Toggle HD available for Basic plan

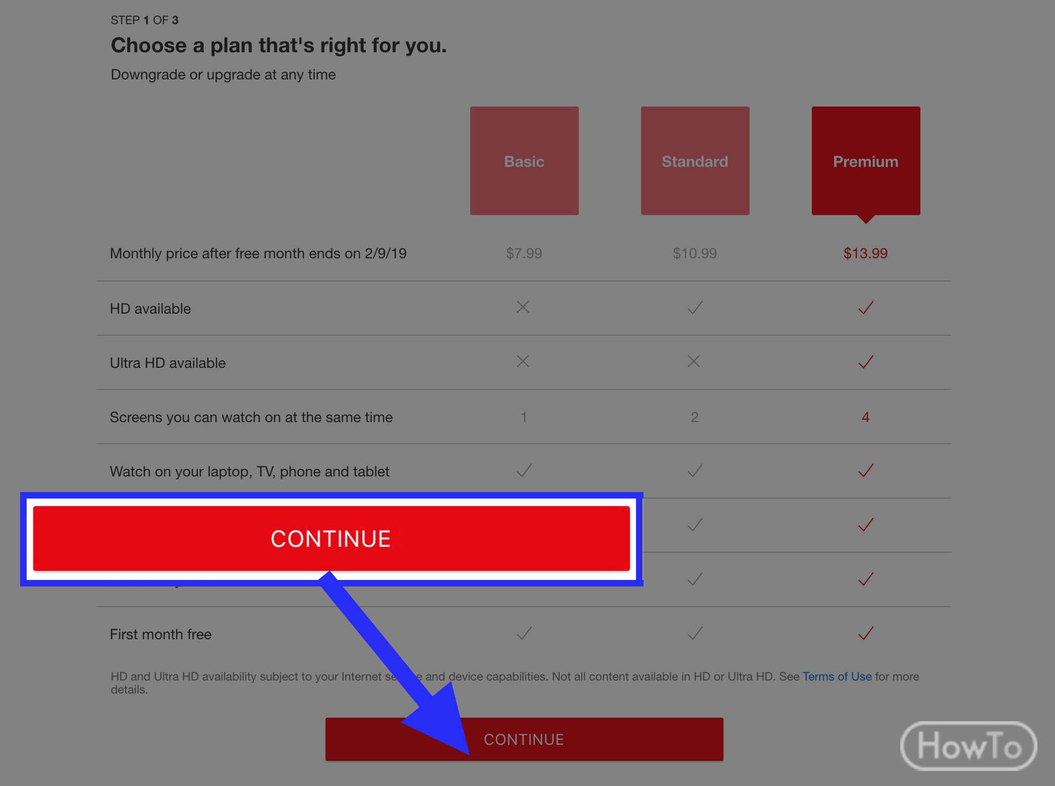[524, 307]
